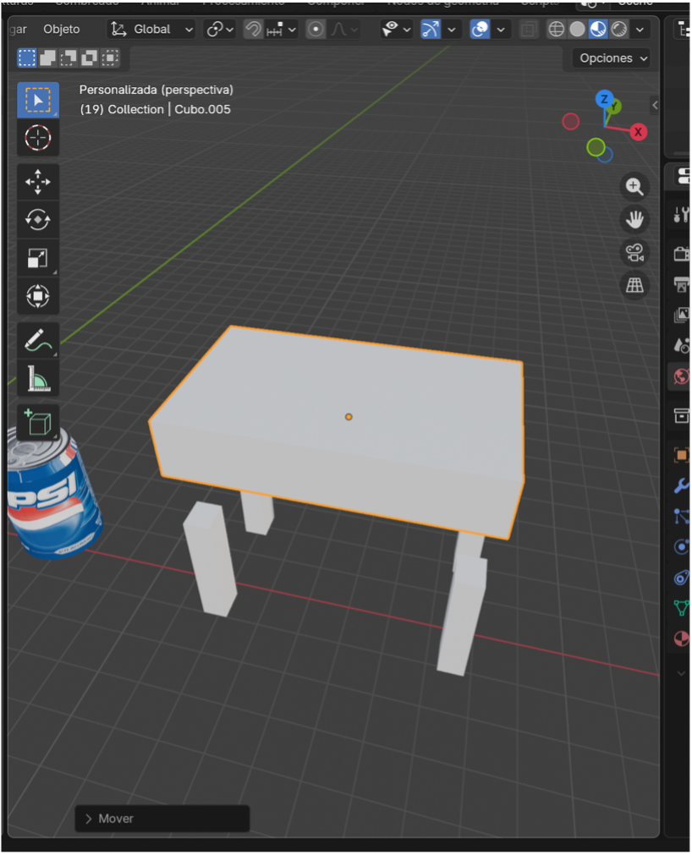This screenshot has height=855, width=692.
Task: Open the Material properties tab
Action: (x=680, y=639)
